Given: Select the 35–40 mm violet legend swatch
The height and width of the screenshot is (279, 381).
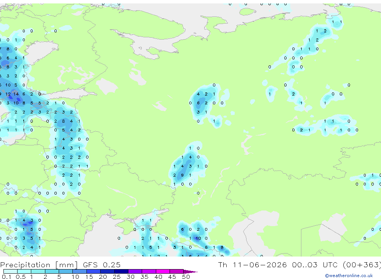Looking at the screenshot, I should click(149, 271).
